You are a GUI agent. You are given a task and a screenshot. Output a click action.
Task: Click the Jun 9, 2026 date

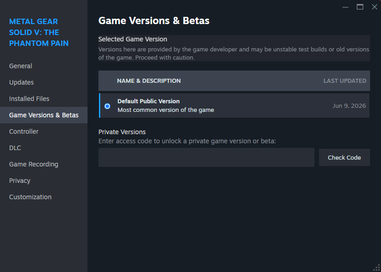click(x=349, y=106)
